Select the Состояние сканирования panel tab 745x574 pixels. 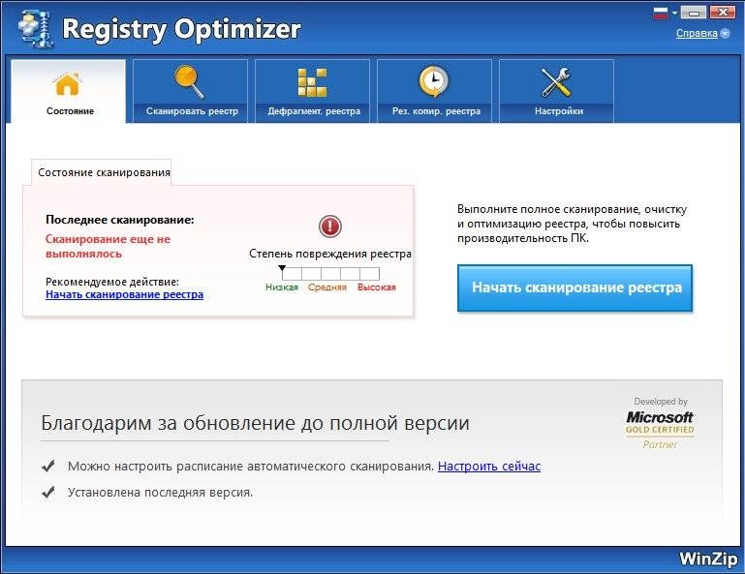pos(102,172)
